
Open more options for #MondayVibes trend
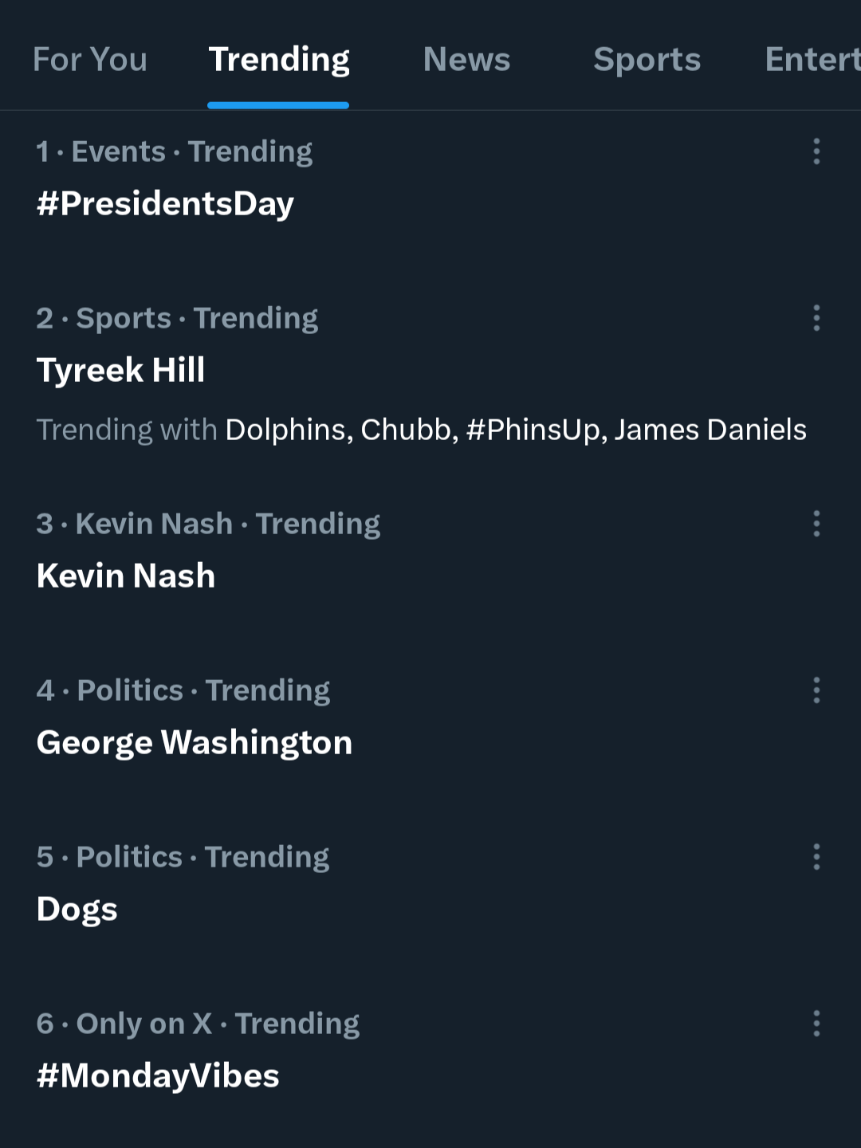click(x=816, y=1024)
